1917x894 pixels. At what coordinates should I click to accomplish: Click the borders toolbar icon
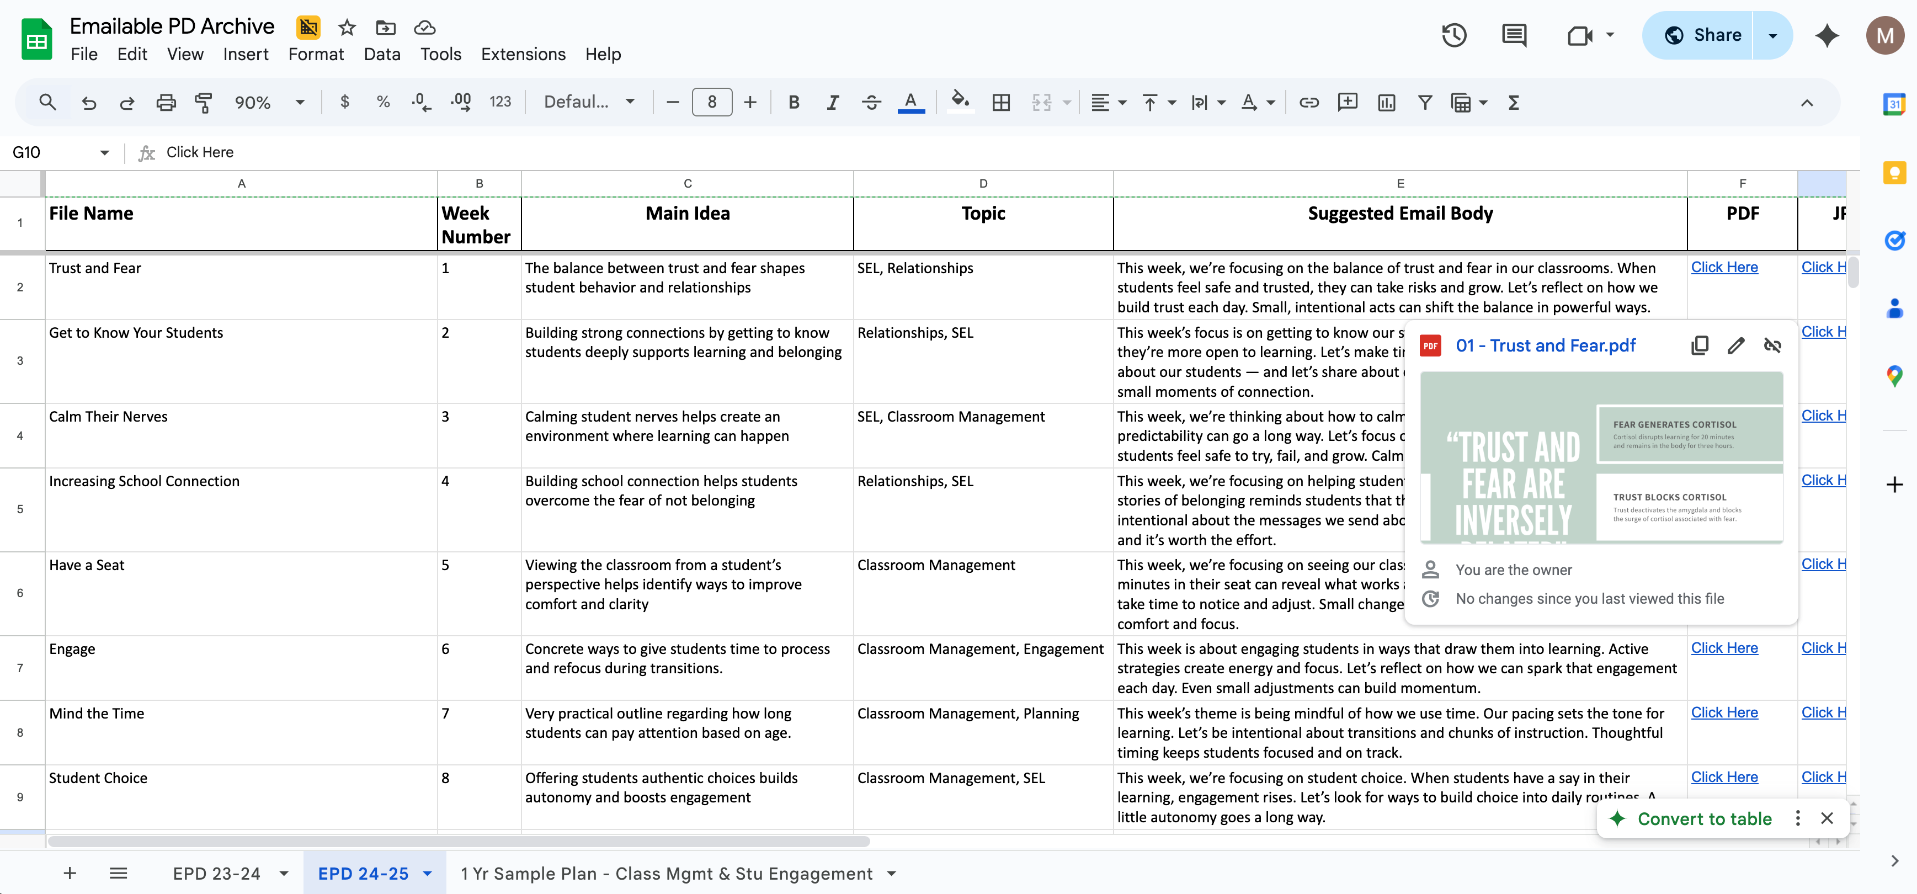pyautogui.click(x=1001, y=102)
